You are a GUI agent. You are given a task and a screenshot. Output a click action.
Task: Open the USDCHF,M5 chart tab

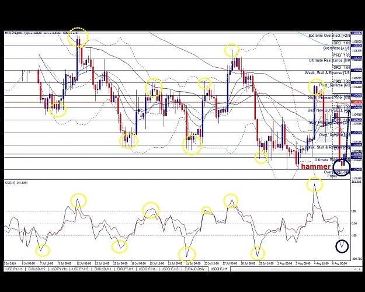(170, 269)
